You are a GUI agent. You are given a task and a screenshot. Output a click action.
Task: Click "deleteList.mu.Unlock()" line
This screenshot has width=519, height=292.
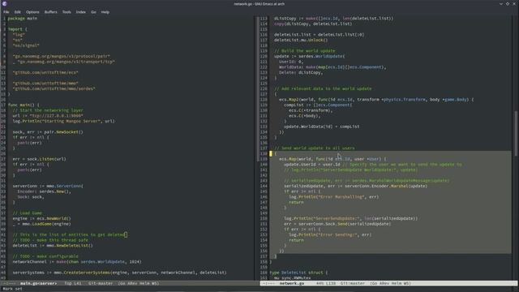301,40
